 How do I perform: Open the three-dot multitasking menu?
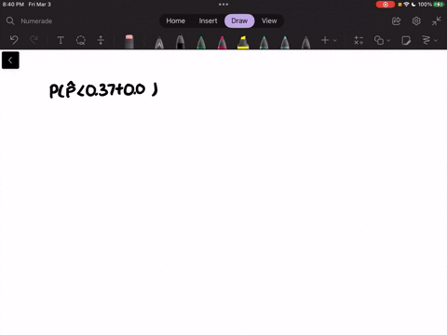pyautogui.click(x=223, y=5)
